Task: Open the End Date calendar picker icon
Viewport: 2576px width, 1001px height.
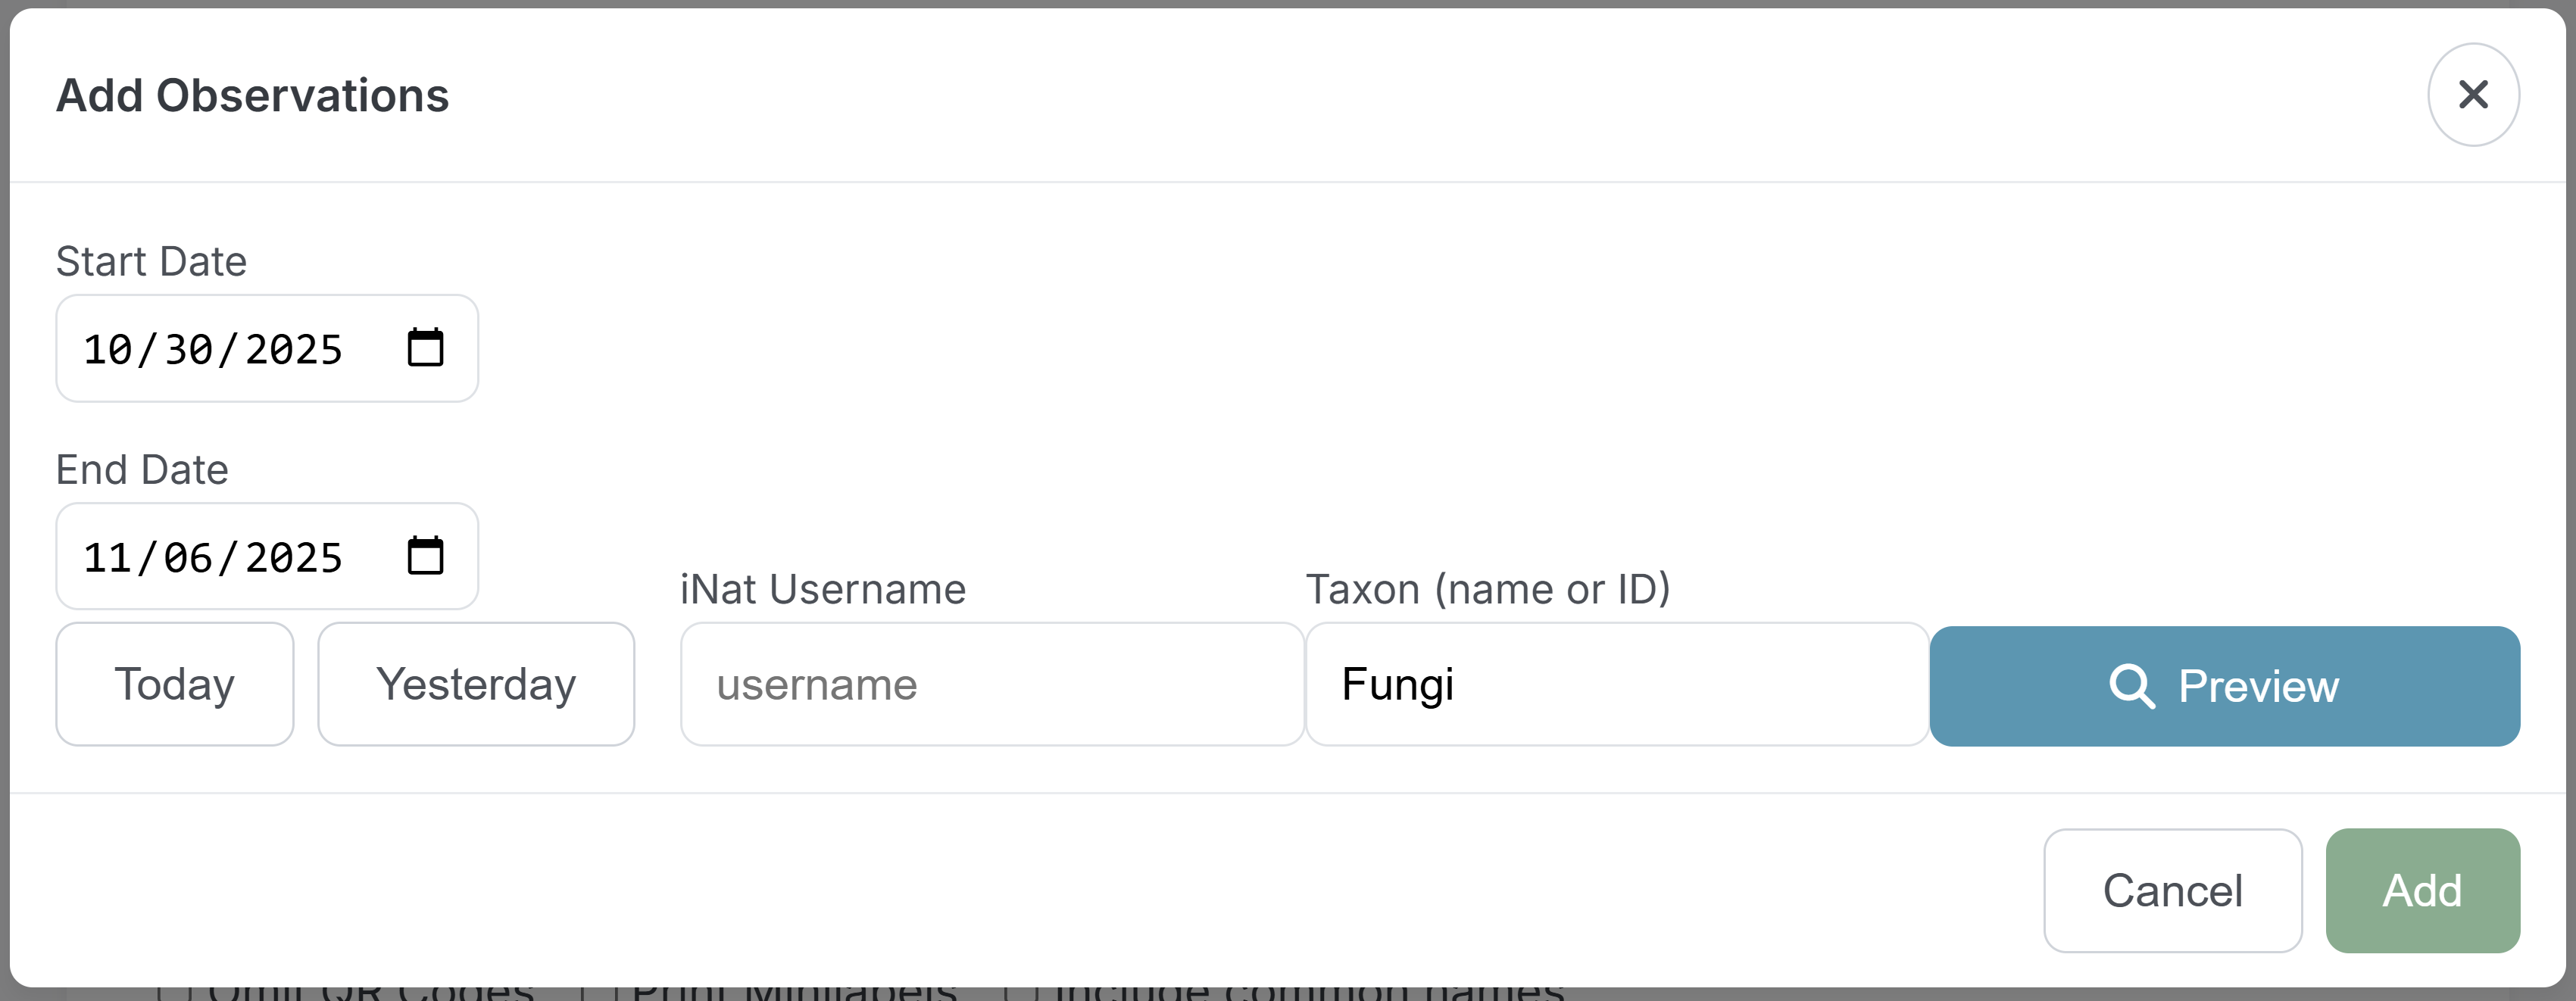Action: click(425, 556)
